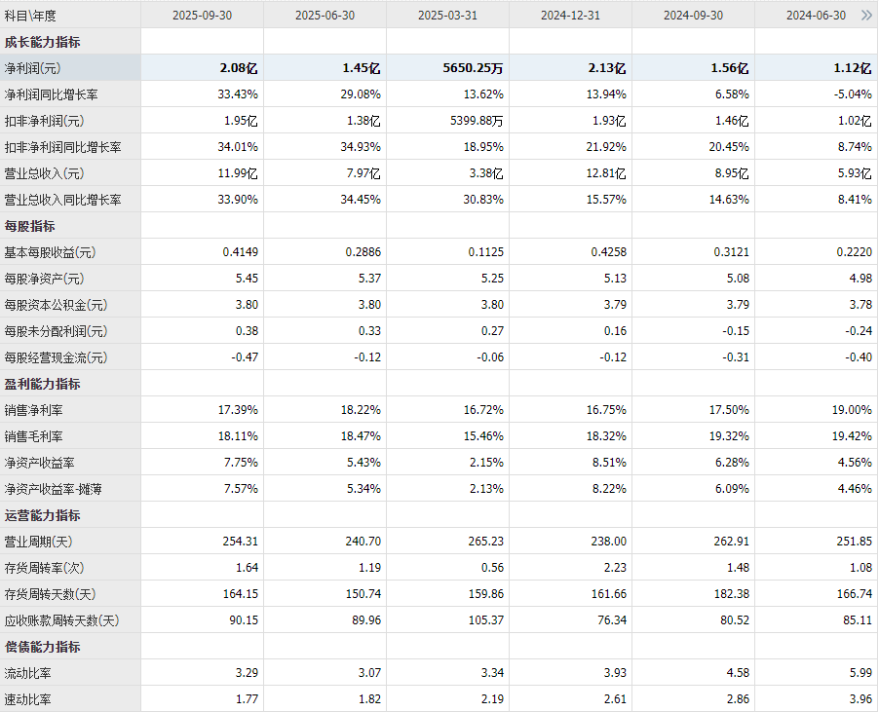Viewport: 879px width, 712px height.
Task: Select the 2025-09-30 column header
Action: [x=203, y=16]
